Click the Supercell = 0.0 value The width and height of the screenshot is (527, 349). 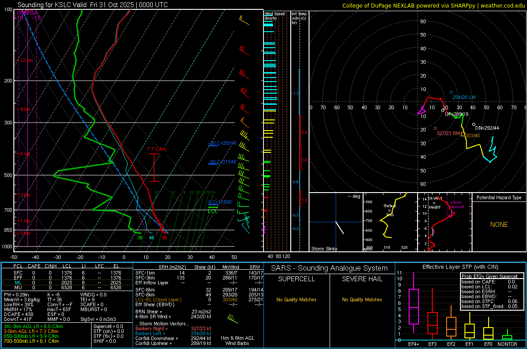[x=108, y=327]
